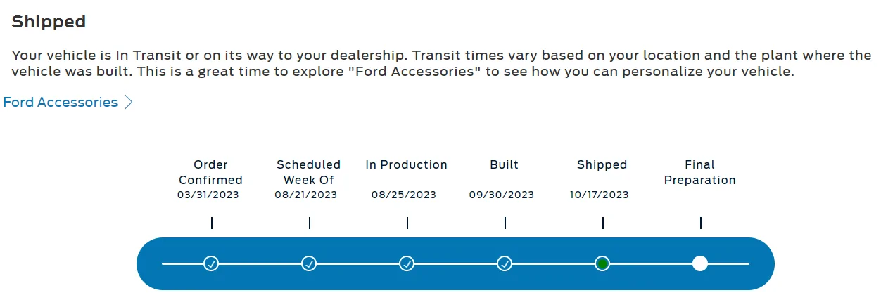Click the 03/31/2023 order date
The height and width of the screenshot is (300, 881).
coord(208,195)
